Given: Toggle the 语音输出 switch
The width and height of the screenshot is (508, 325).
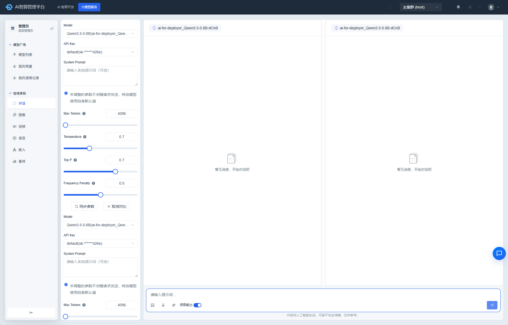Looking at the screenshot, I should tap(197, 305).
